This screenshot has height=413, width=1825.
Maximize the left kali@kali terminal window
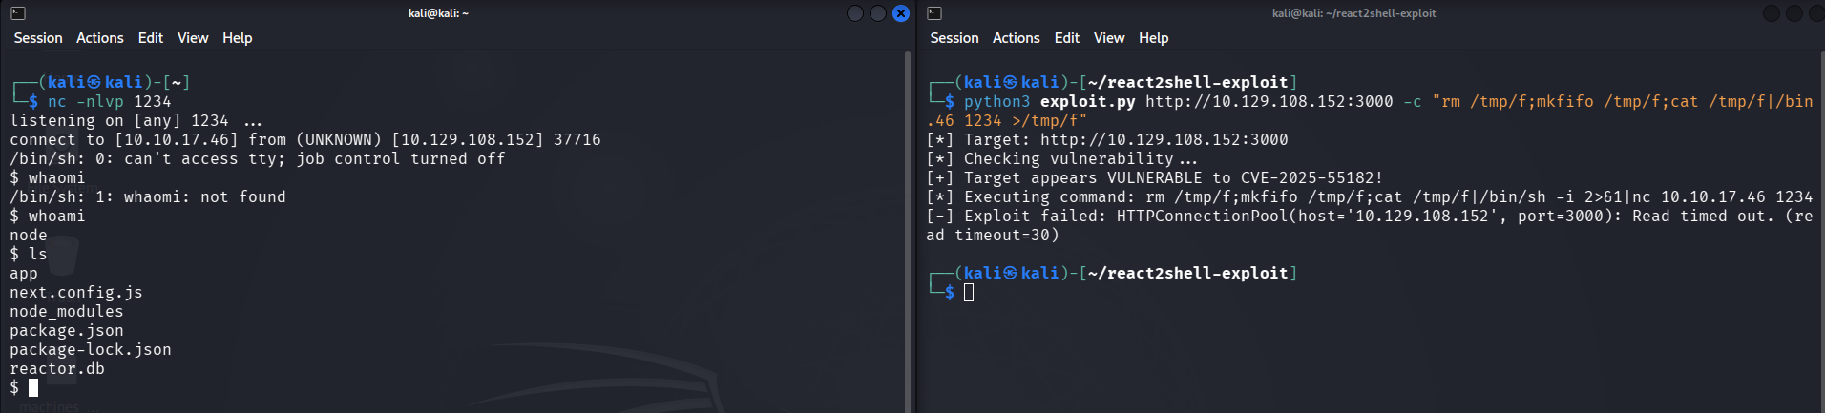click(878, 13)
